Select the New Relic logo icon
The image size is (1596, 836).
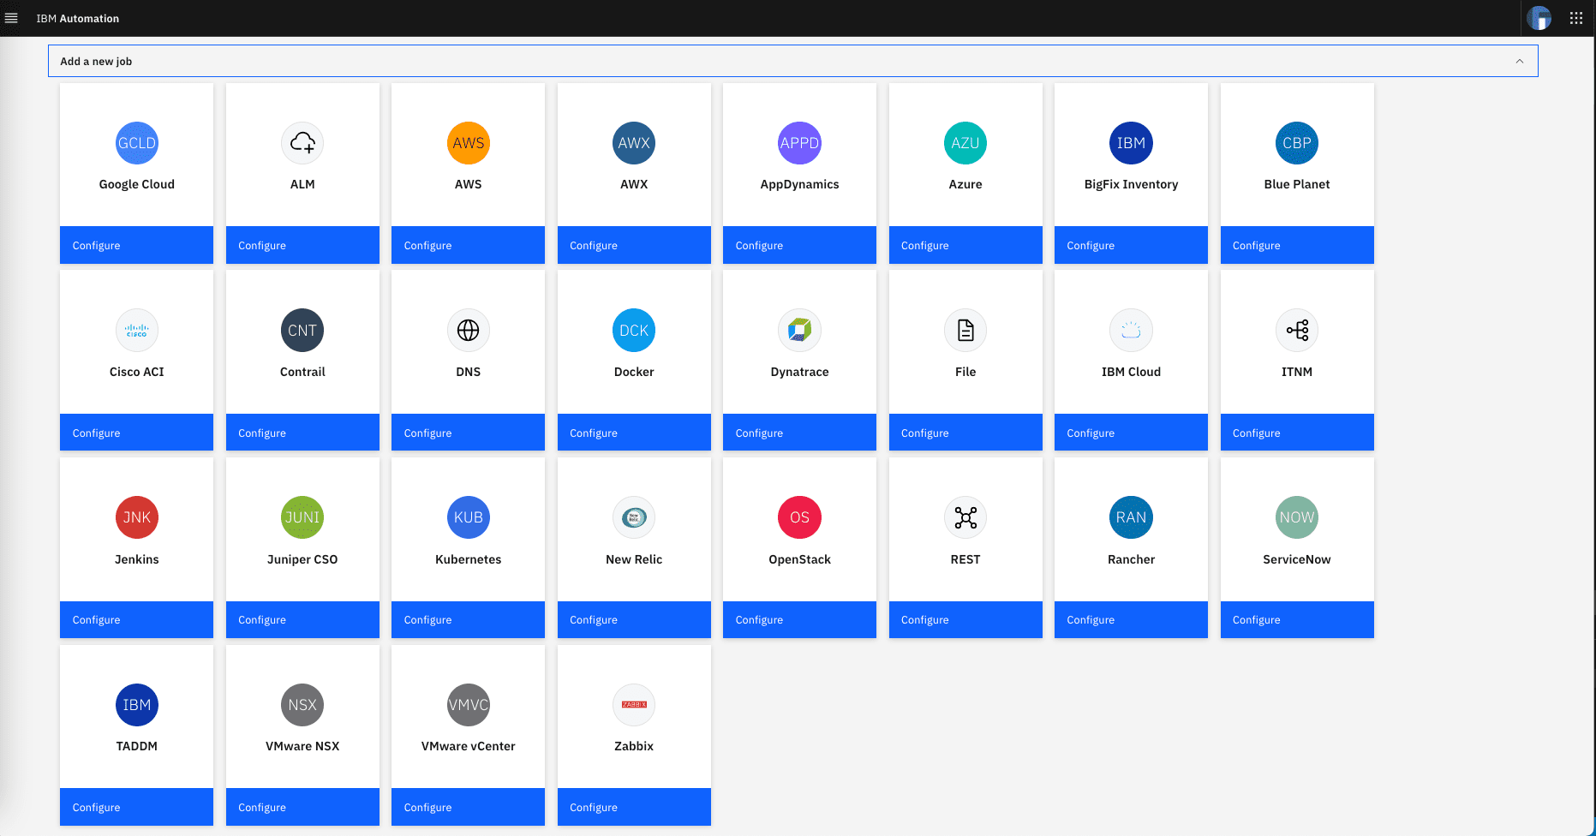pos(634,517)
